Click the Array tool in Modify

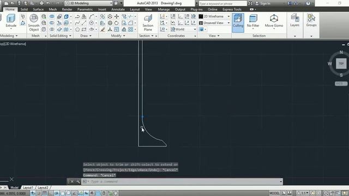pyautogui.click(x=130, y=29)
